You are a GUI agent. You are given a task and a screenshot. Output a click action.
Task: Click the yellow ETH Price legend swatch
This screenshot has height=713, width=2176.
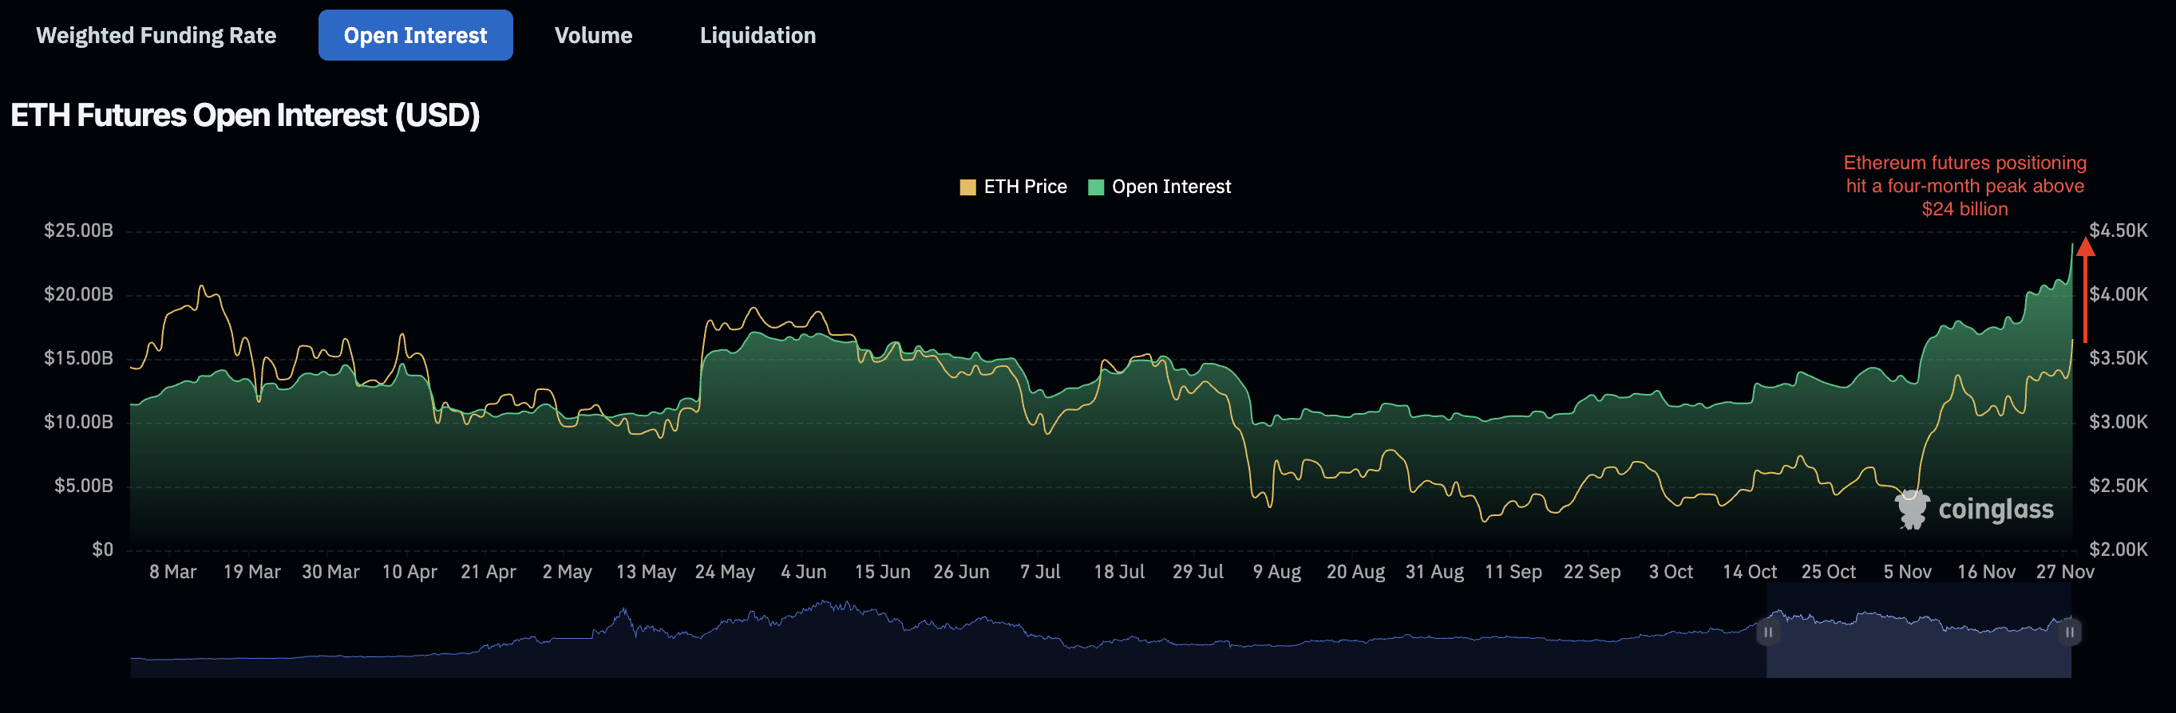tap(968, 187)
